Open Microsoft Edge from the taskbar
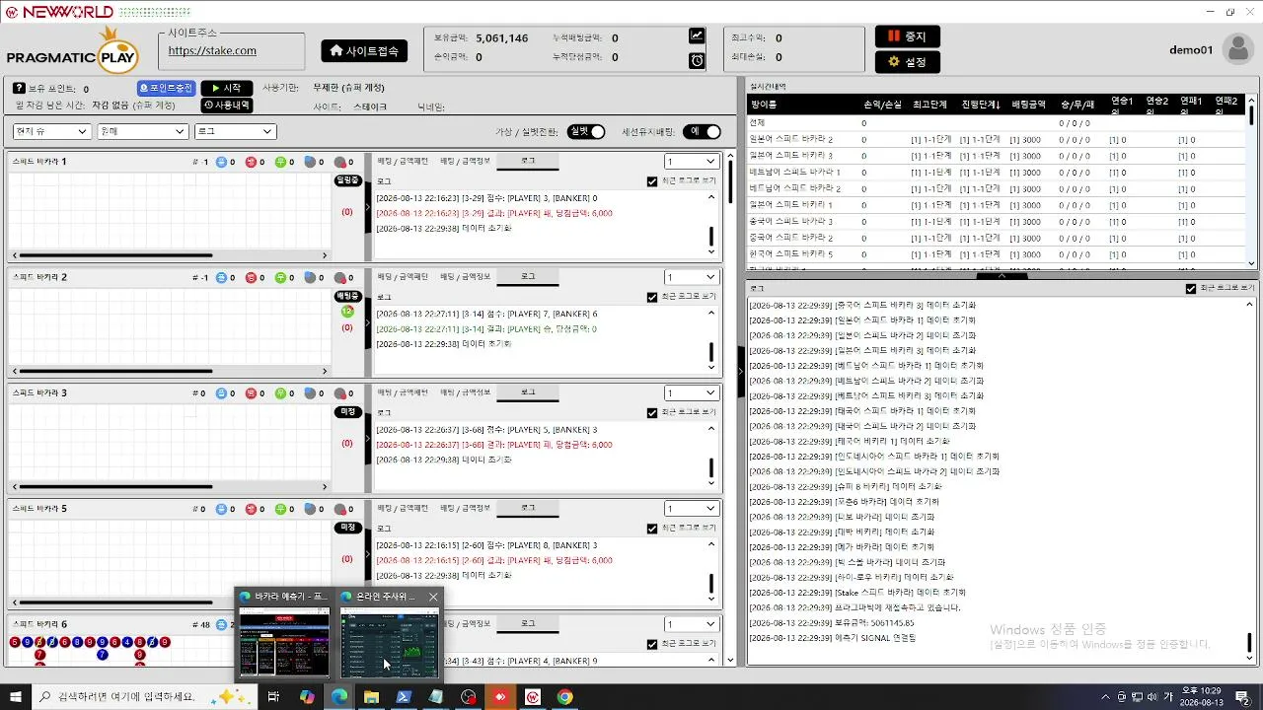Screen dimensions: 1263x710 click(339, 697)
